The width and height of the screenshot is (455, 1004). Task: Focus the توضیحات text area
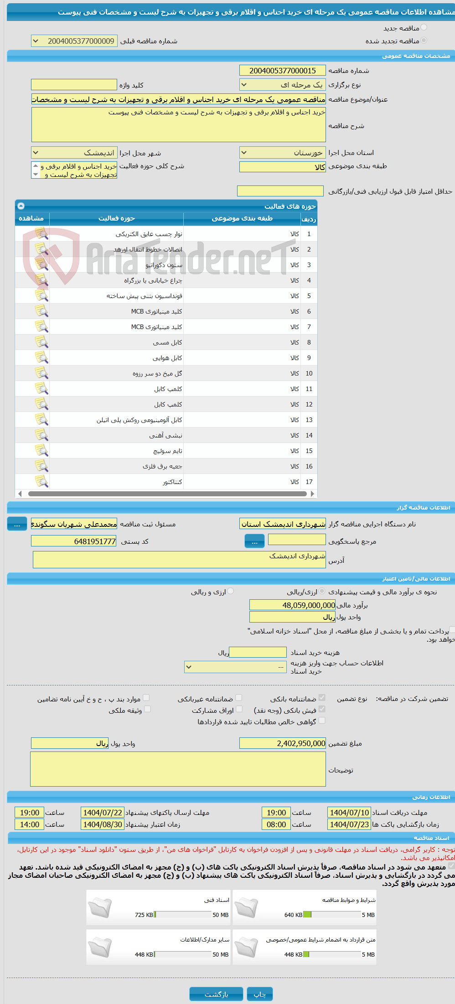(178, 769)
